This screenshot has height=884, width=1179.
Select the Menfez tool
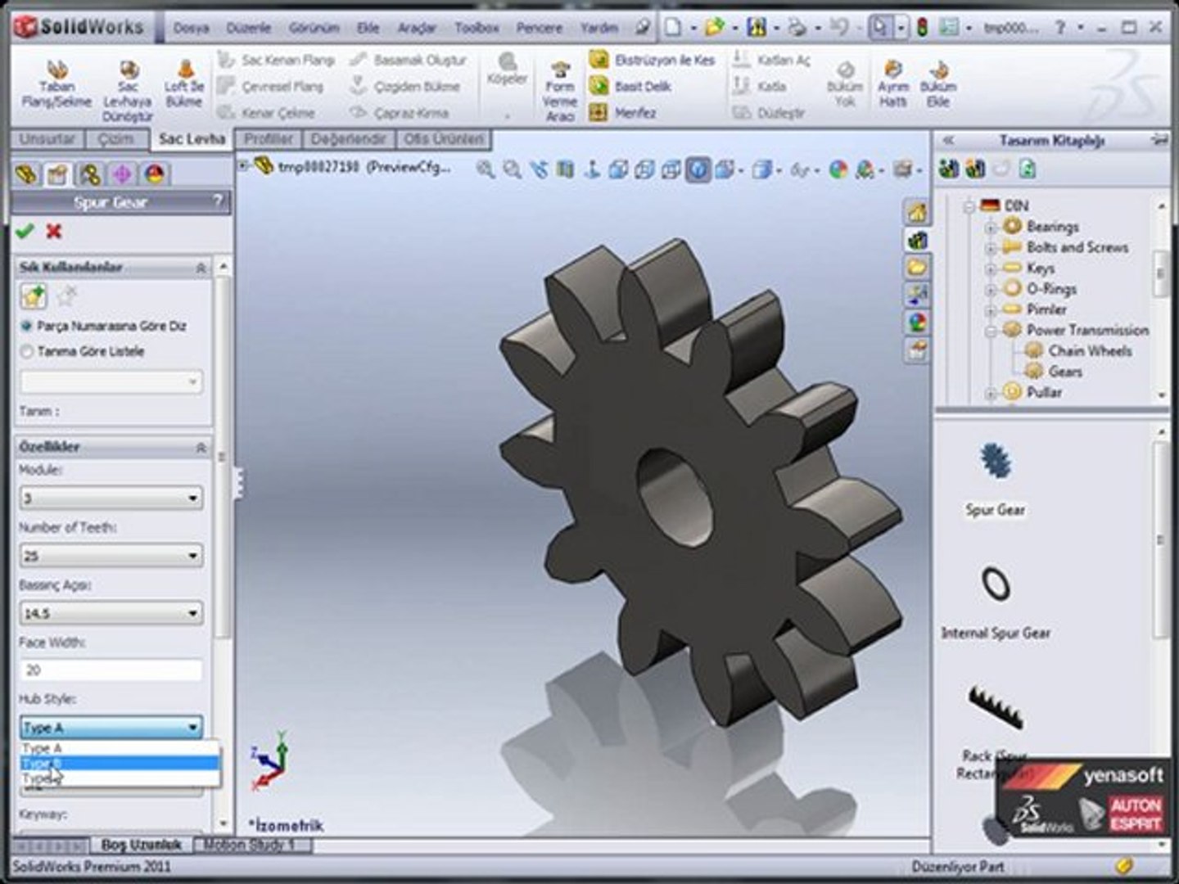pos(623,112)
